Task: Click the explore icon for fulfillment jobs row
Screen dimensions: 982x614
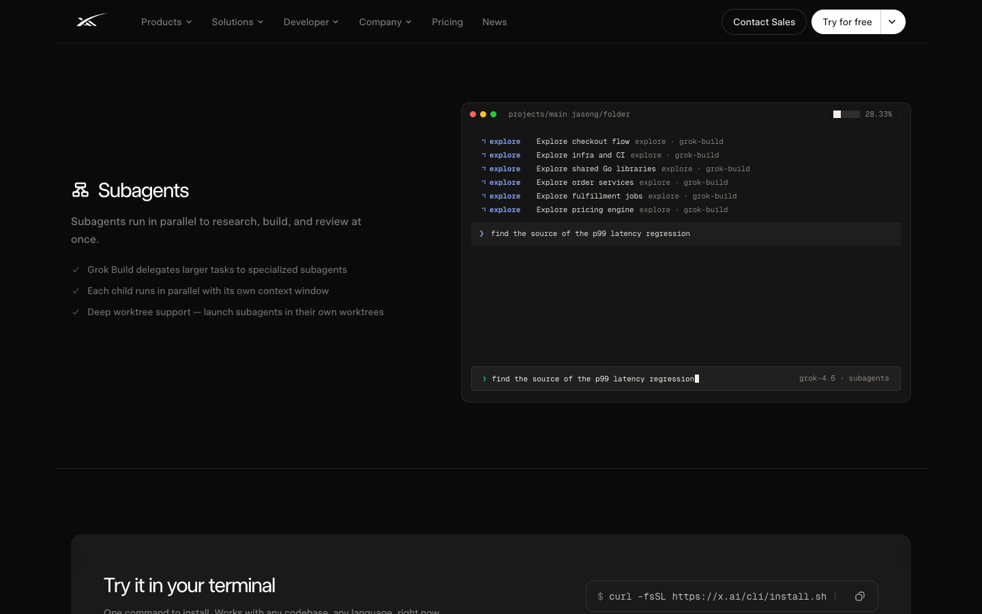Action: coord(483,196)
